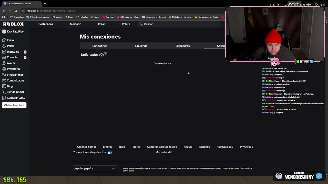The width and height of the screenshot is (328, 184).
Task: Open Comunidades in the sidebar
Action: coord(13,80)
